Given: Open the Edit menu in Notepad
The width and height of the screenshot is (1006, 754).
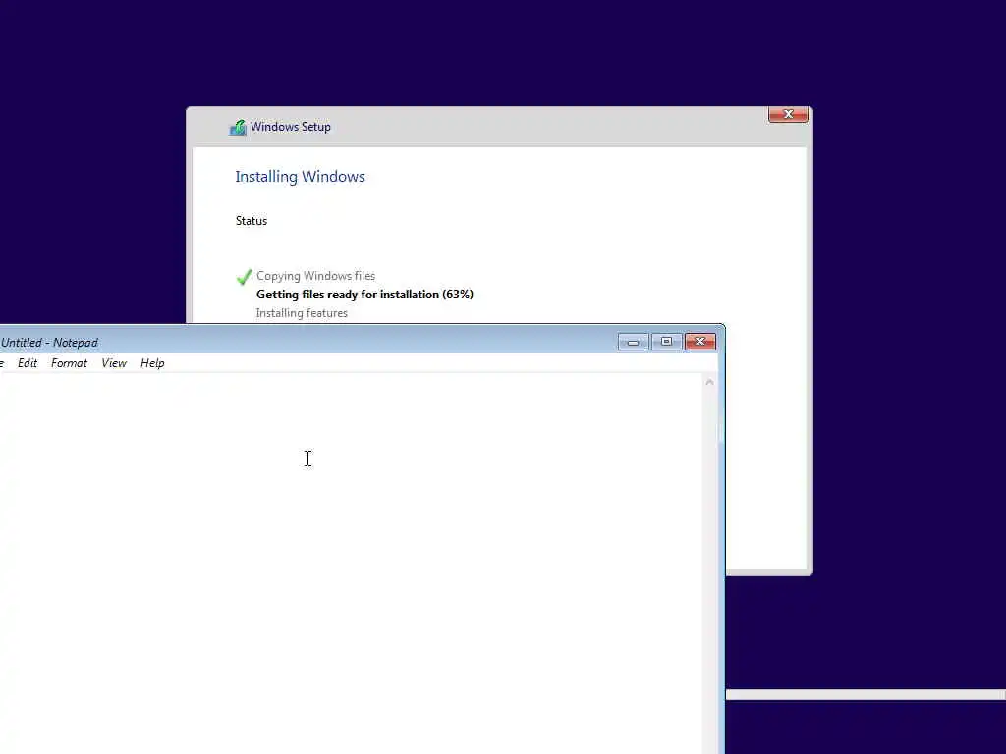Looking at the screenshot, I should (x=27, y=363).
